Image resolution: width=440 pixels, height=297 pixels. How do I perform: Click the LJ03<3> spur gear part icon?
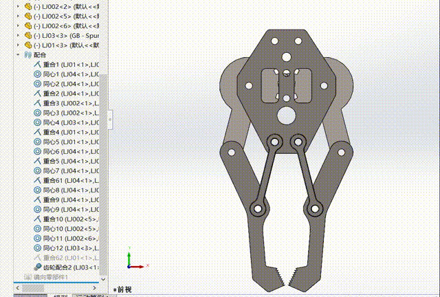[x=28, y=35]
